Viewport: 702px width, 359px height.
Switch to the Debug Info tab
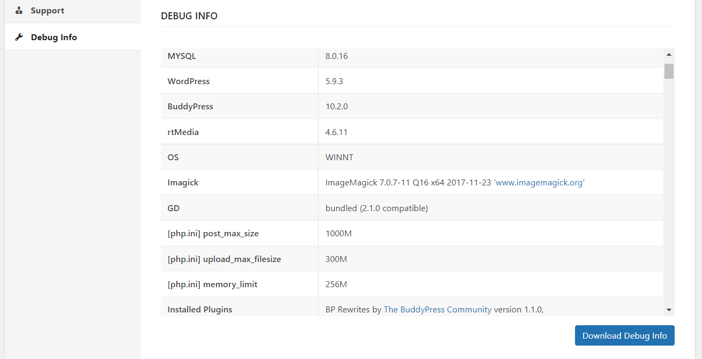tap(54, 38)
